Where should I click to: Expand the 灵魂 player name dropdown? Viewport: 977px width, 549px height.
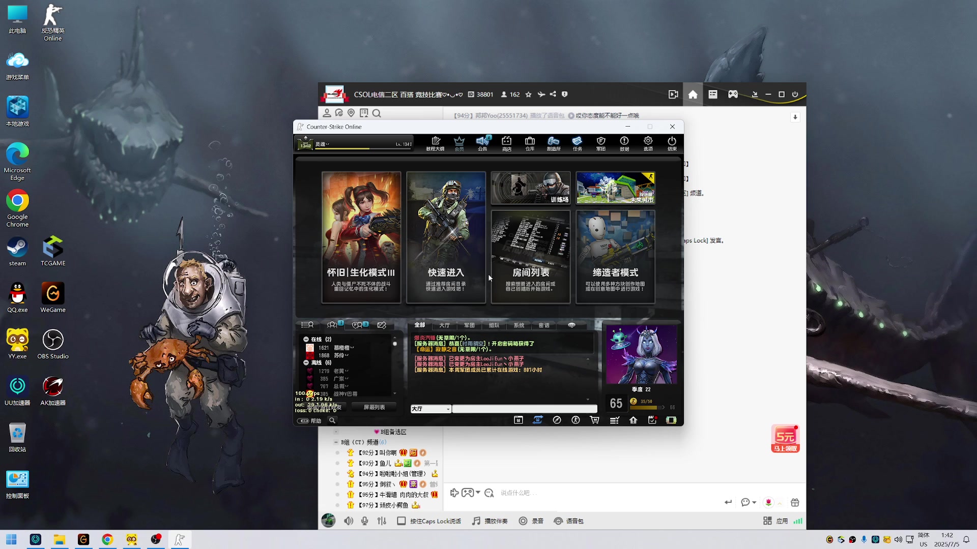[328, 144]
